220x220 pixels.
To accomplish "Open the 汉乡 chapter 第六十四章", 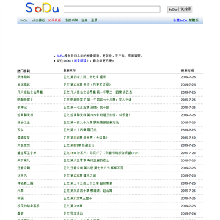I will point(80,130).
